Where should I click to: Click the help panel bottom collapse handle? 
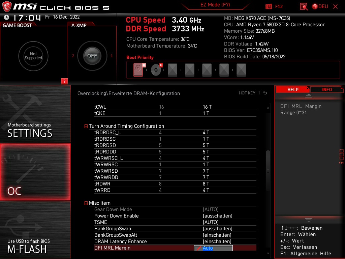point(309,220)
